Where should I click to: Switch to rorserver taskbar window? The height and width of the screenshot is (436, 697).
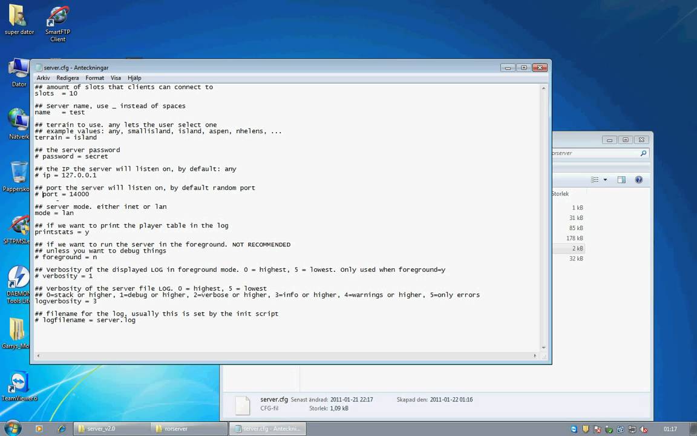[189, 429]
